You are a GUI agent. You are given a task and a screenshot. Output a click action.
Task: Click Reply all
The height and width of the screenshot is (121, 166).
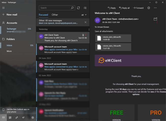[x=124, y=8]
